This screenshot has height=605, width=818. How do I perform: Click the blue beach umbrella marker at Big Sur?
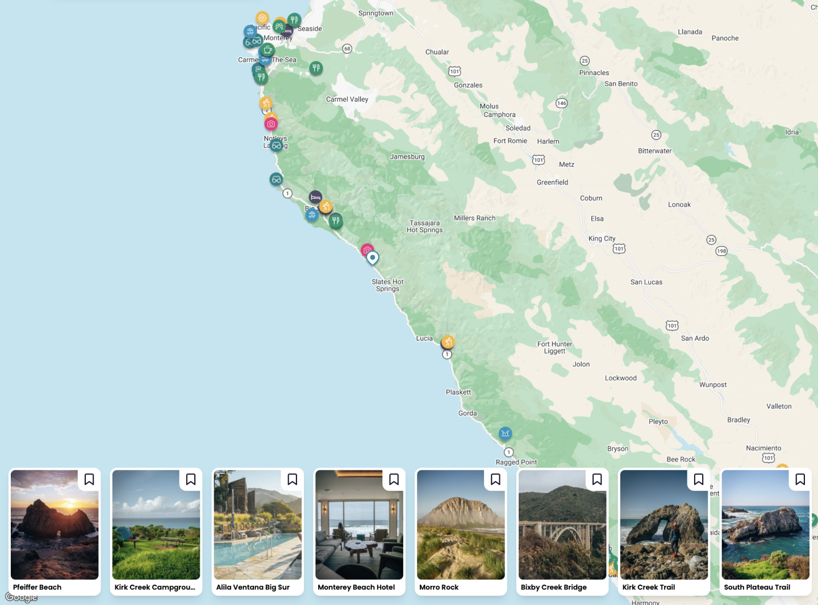(x=312, y=216)
